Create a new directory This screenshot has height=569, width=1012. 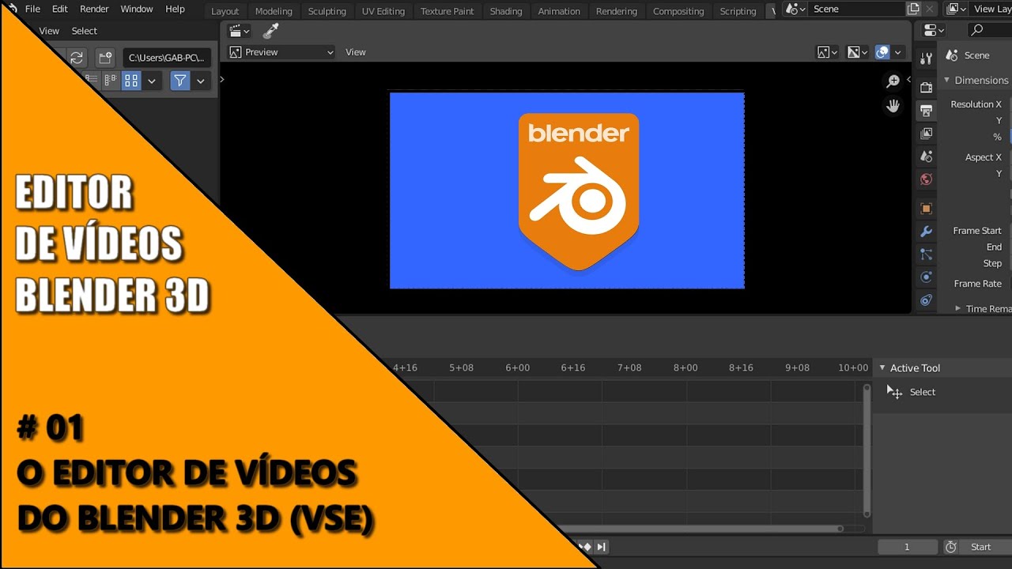click(105, 58)
